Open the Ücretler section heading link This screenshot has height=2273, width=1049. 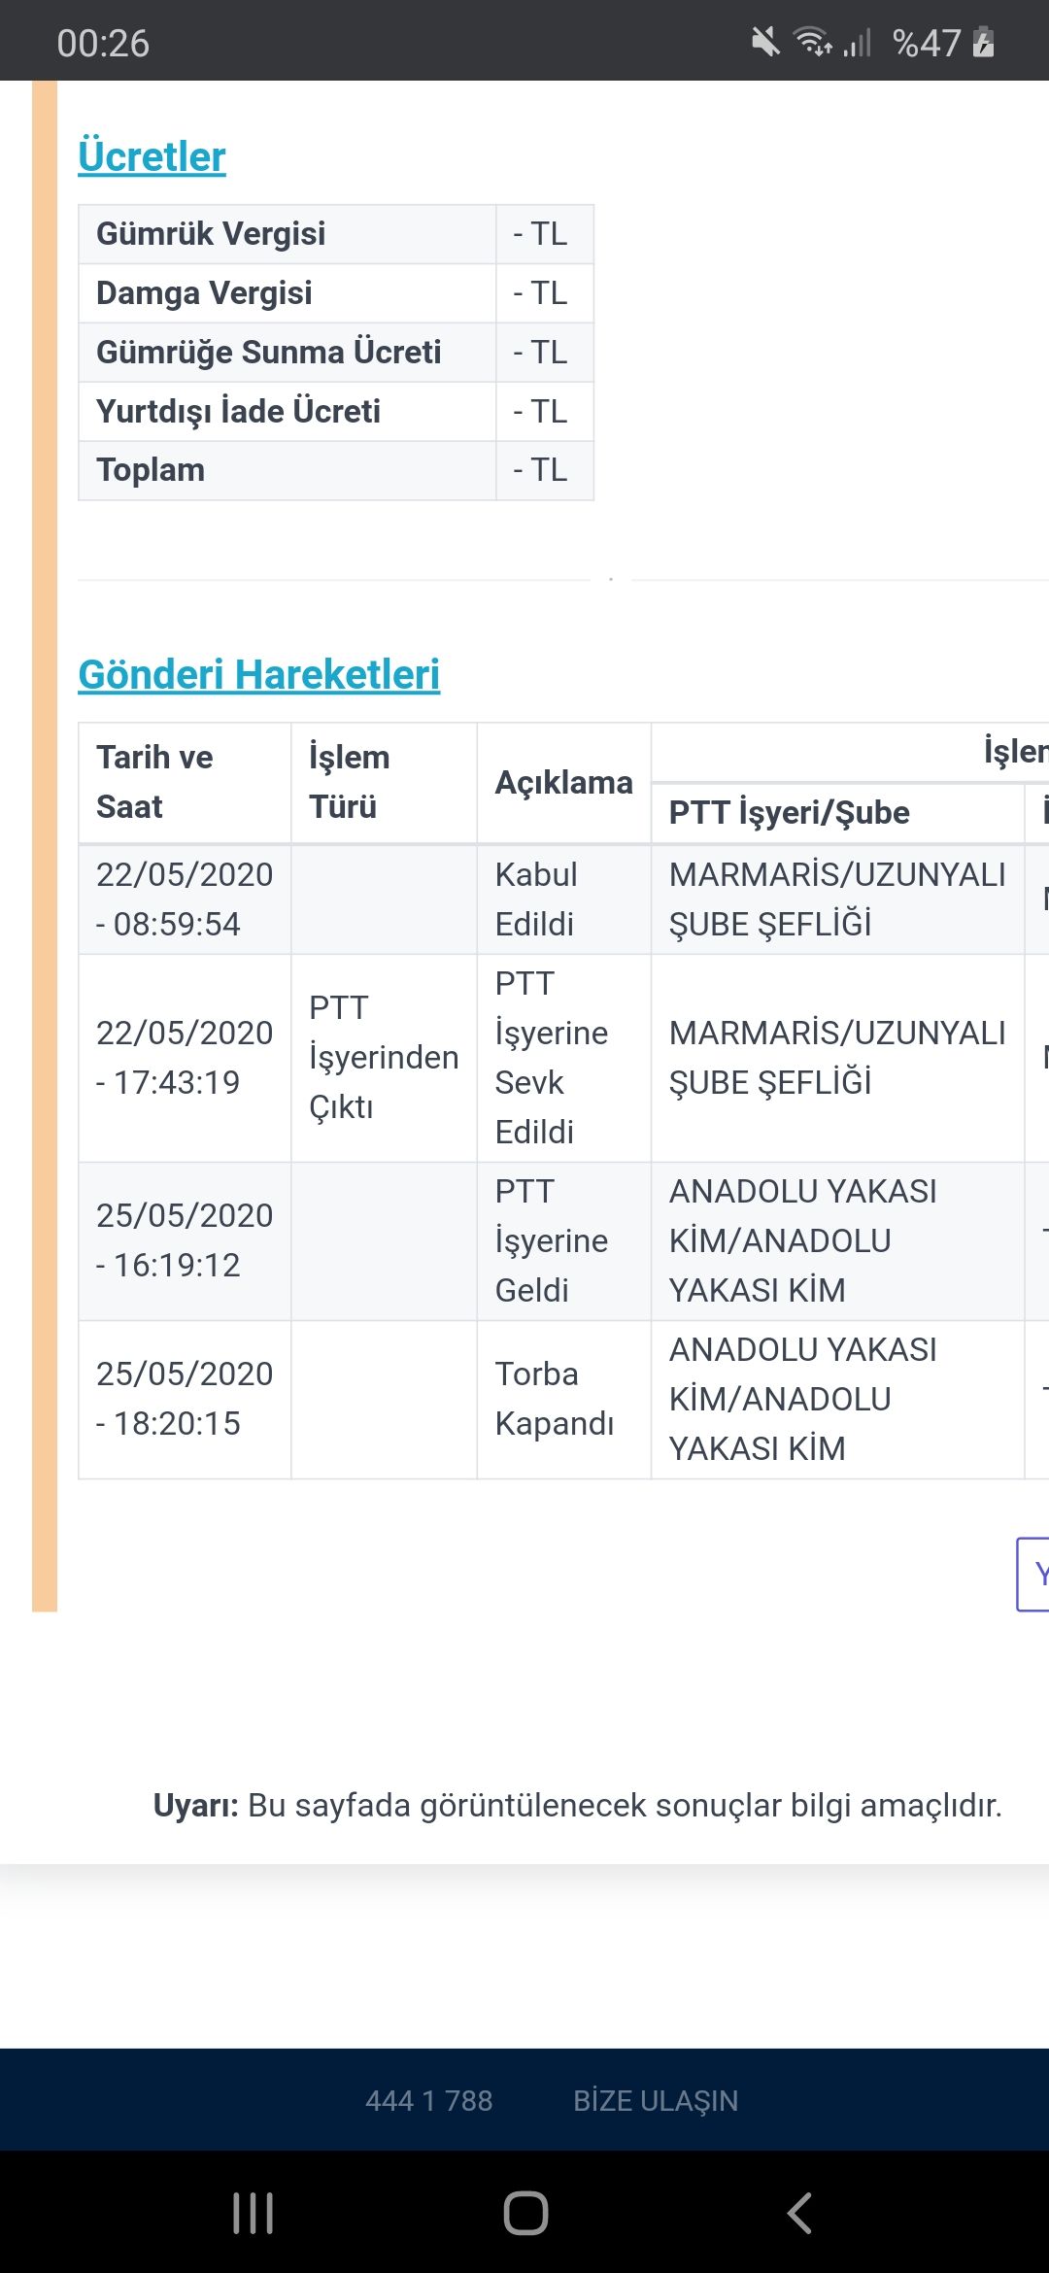[152, 156]
